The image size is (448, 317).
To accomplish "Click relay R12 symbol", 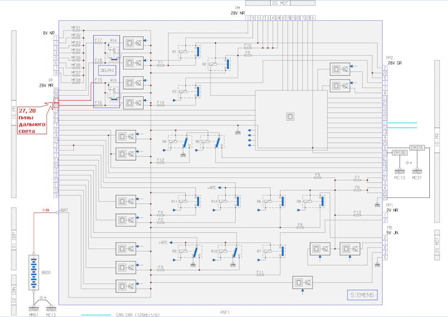I will click(230, 202).
